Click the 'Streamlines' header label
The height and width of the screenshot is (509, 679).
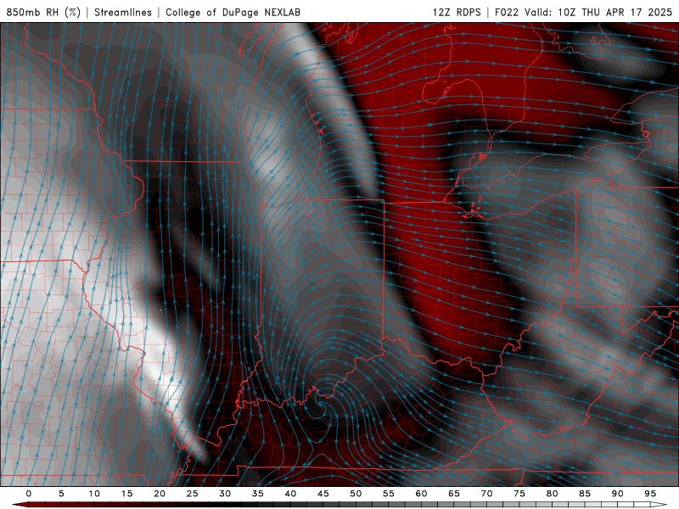click(x=123, y=12)
